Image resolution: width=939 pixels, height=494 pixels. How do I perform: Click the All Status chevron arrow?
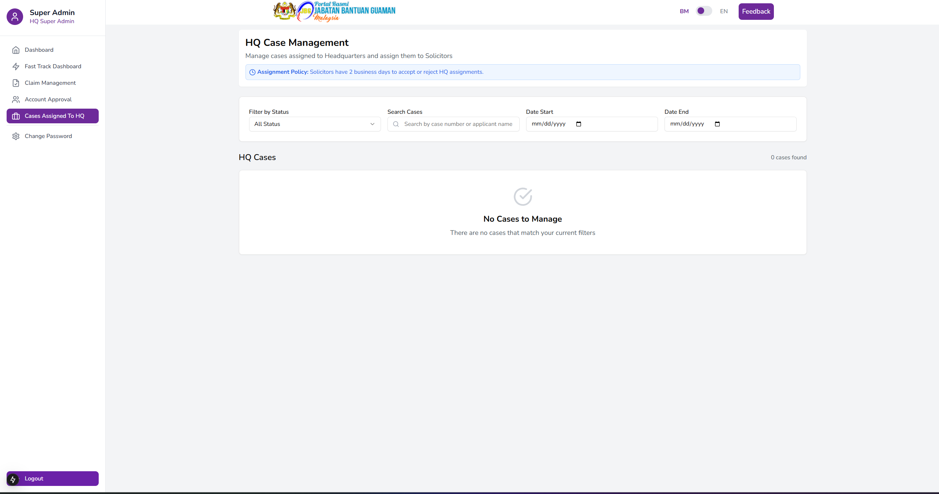coord(372,124)
